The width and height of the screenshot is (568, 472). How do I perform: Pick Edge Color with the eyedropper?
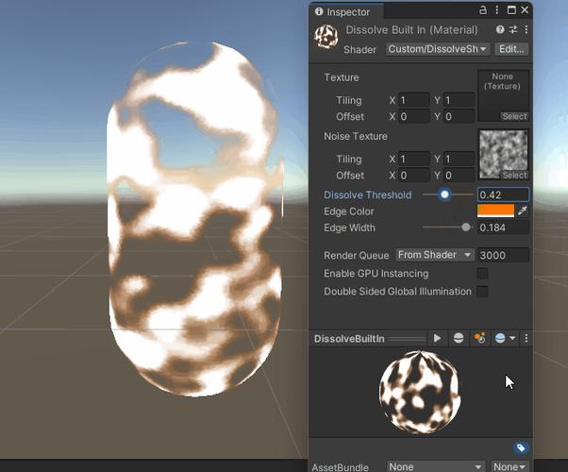pos(522,211)
